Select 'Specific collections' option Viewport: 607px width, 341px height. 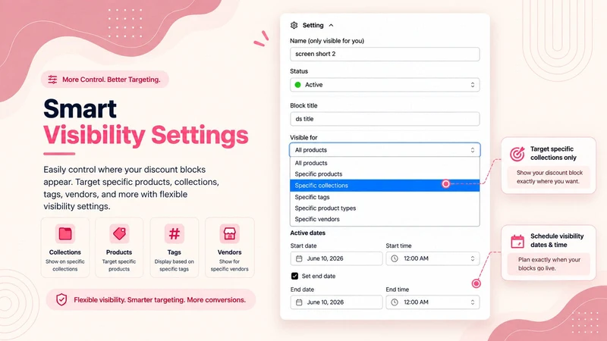pos(385,186)
